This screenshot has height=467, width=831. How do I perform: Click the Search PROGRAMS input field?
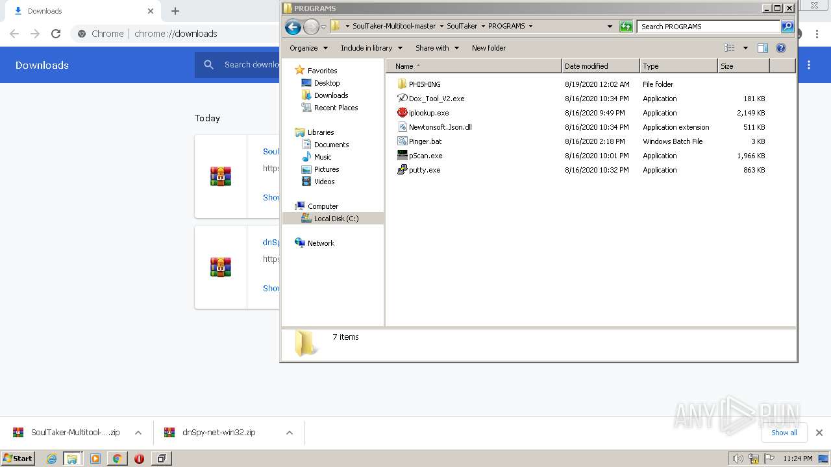pyautogui.click(x=708, y=27)
